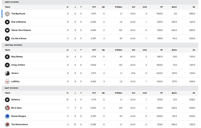Click Easy Breesy's E avatar icon
201x128 pixels.
(7, 56)
